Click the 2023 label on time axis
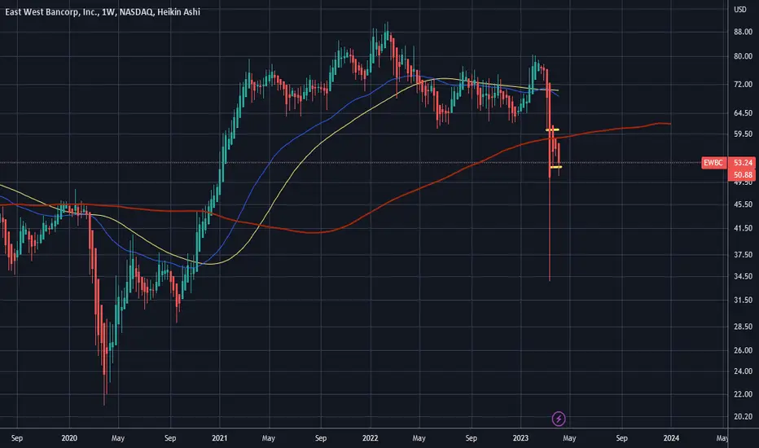 click(520, 438)
